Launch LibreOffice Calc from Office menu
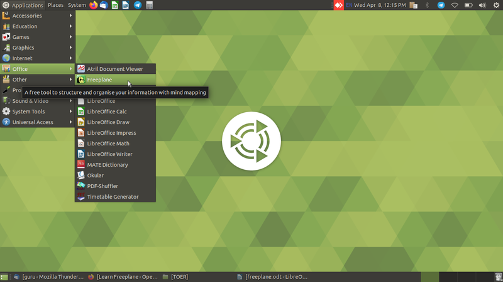This screenshot has width=503, height=282. point(116,112)
